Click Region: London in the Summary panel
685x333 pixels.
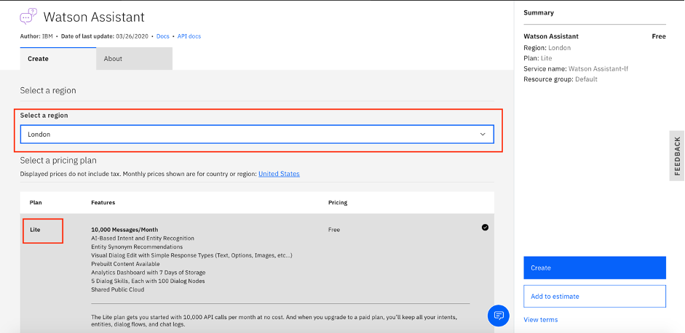point(547,47)
